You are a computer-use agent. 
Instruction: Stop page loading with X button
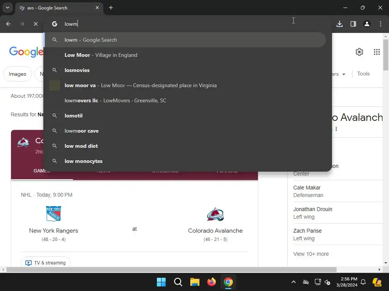(x=35, y=24)
